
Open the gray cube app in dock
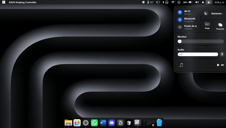(x=129, y=123)
